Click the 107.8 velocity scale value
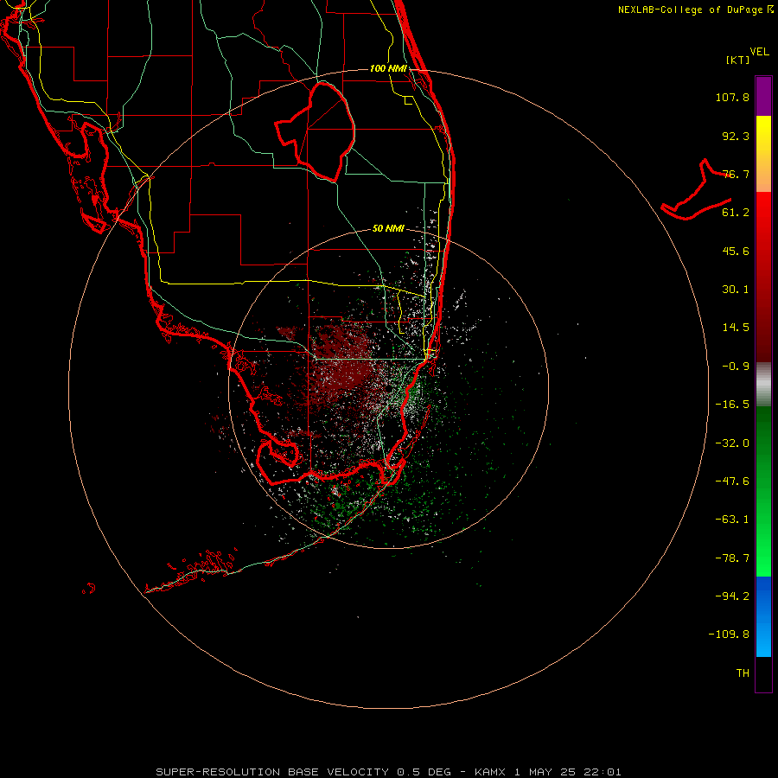Image resolution: width=778 pixels, height=778 pixels. coord(732,97)
